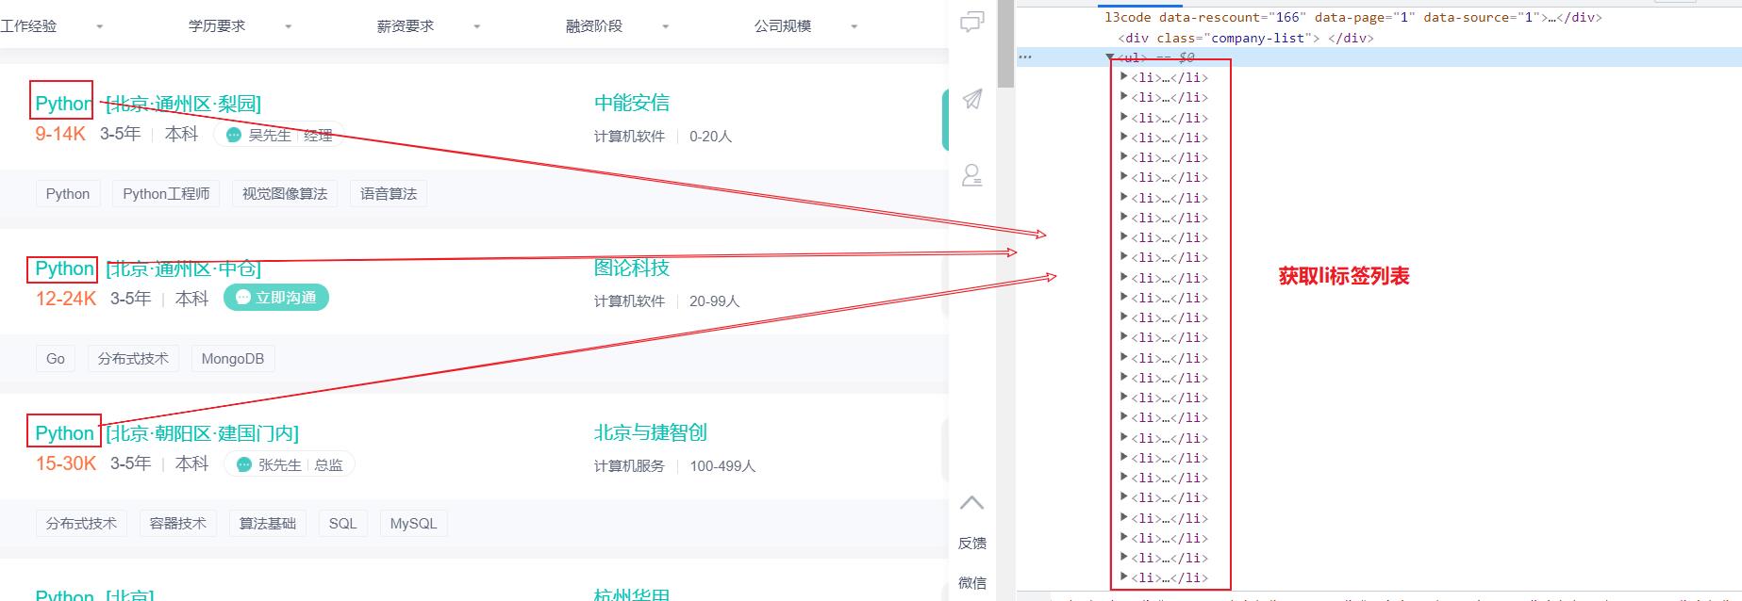Click the page's vertical scrollbar thumb
Image resolution: width=1742 pixels, height=601 pixels.
pos(1006,43)
